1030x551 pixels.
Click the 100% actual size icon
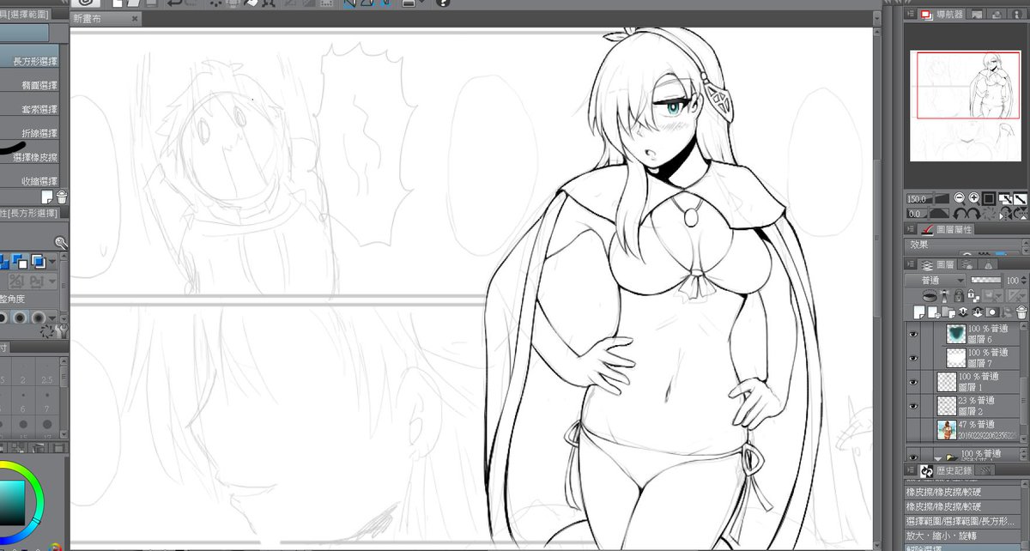click(x=989, y=198)
